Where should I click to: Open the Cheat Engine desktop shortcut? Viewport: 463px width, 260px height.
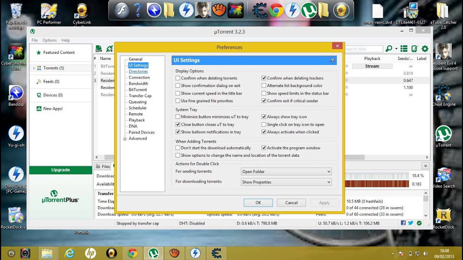coord(443,96)
